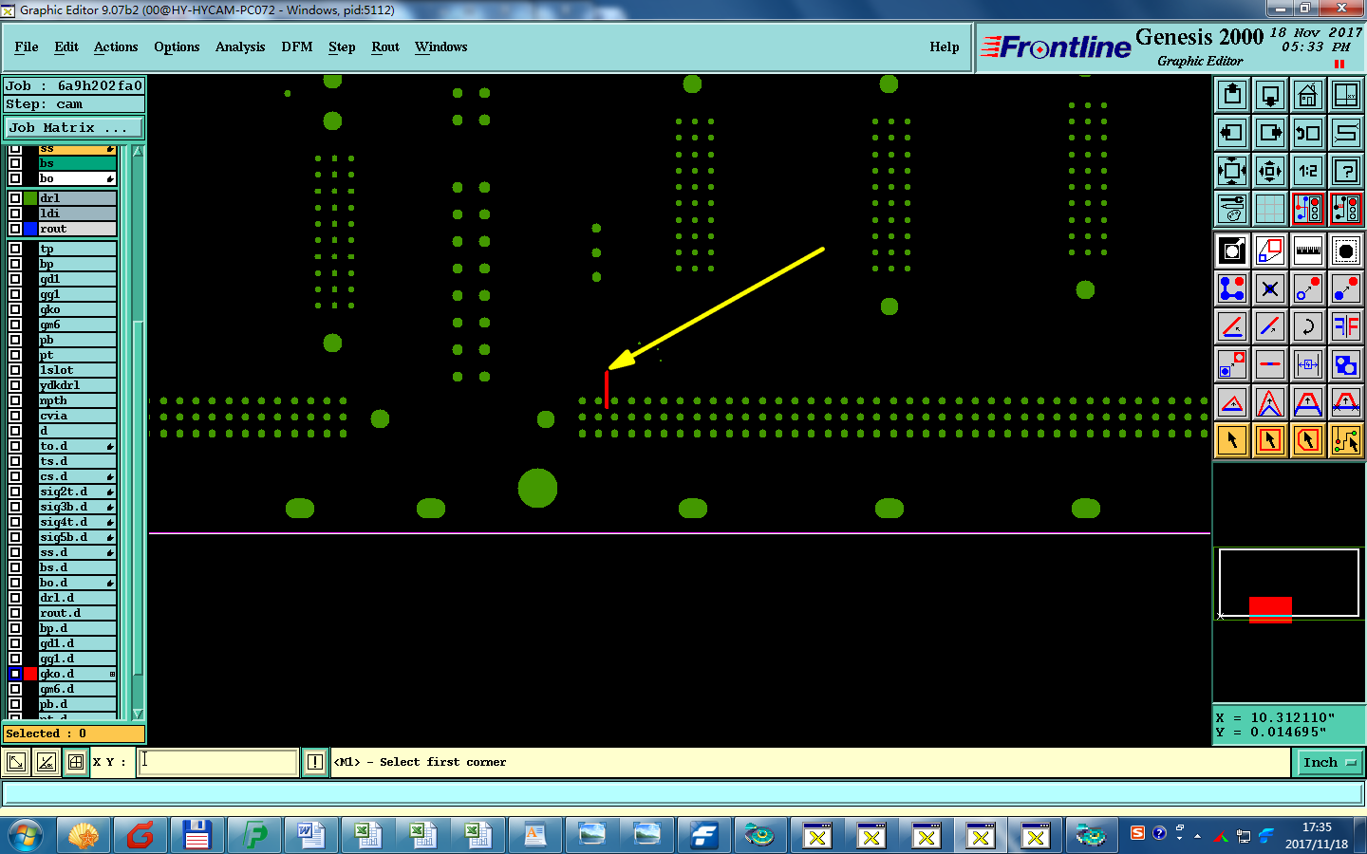The width and height of the screenshot is (1367, 854).
Task: Open the Help menu
Action: pos(945,46)
